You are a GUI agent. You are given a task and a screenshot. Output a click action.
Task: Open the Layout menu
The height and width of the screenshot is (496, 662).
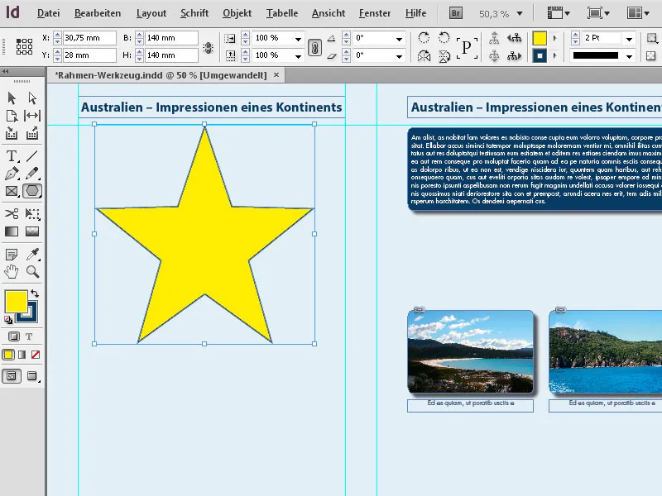(x=151, y=13)
